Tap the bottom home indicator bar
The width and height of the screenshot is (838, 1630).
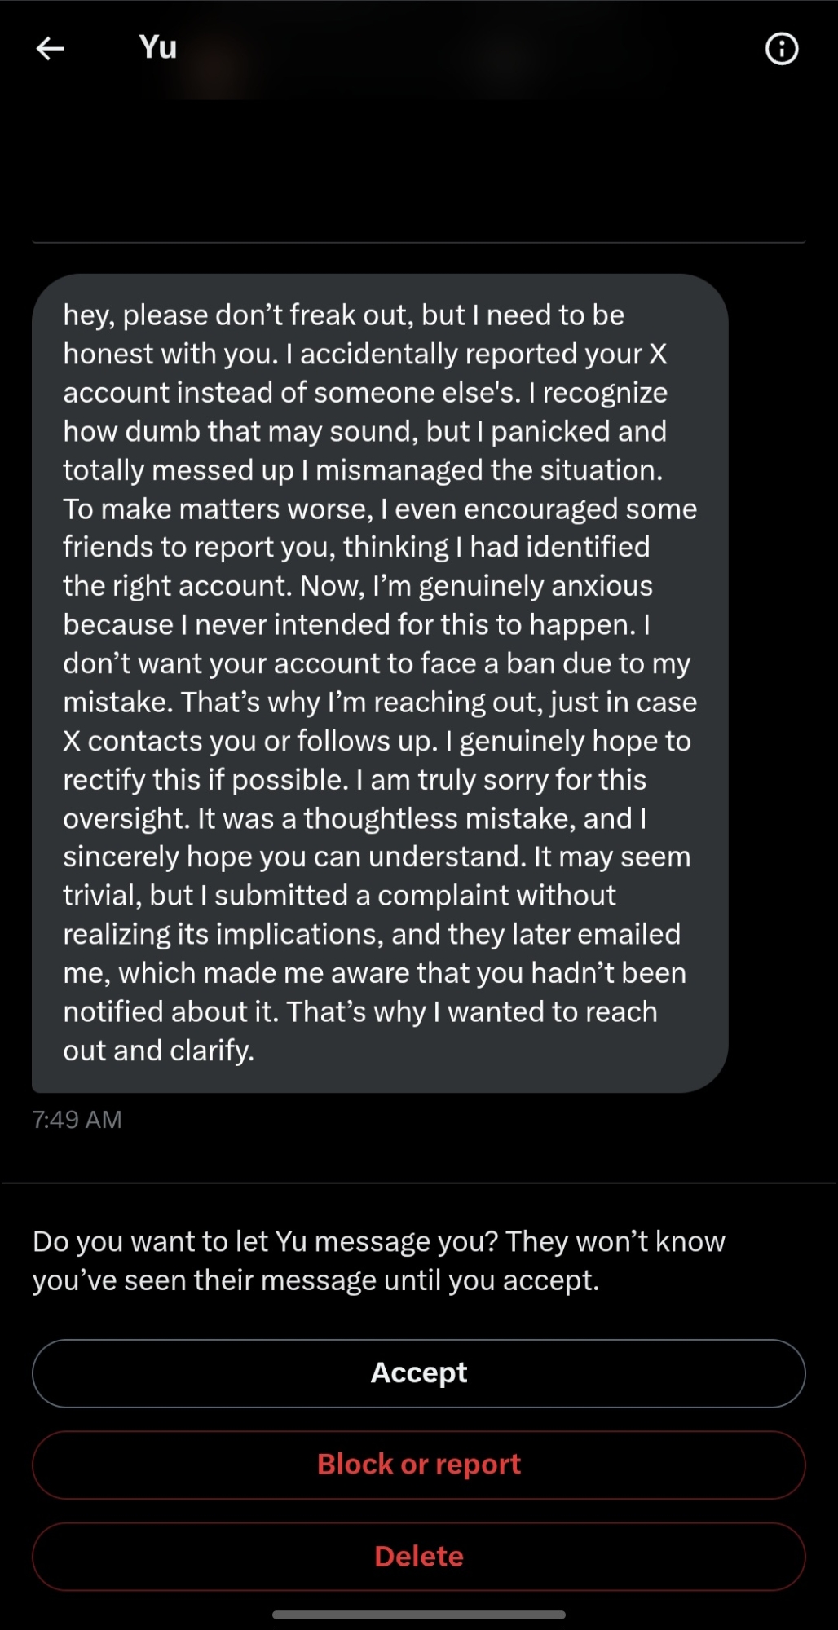(419, 1615)
